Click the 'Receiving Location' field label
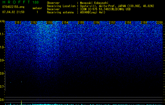Screen dimensions: 165x105 pyautogui.click(x=61, y=6)
